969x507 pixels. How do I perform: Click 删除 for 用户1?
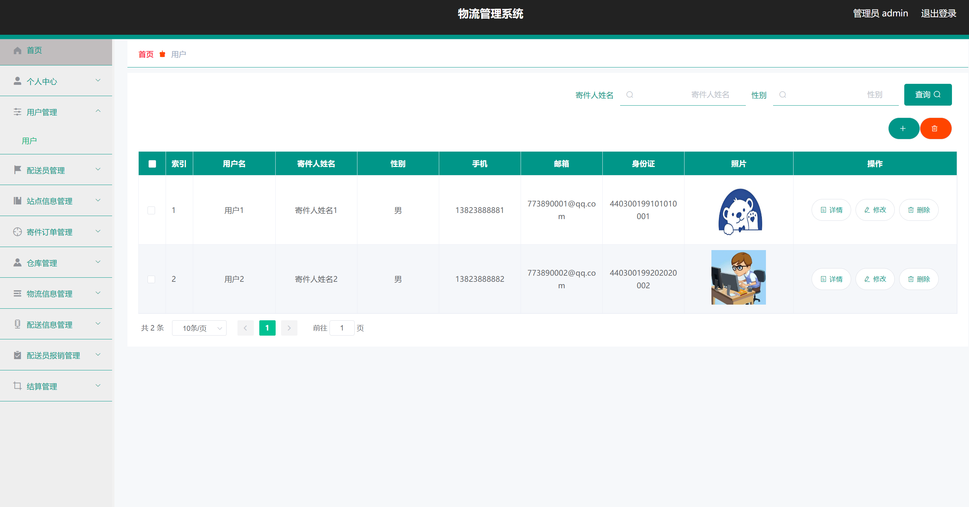(919, 210)
